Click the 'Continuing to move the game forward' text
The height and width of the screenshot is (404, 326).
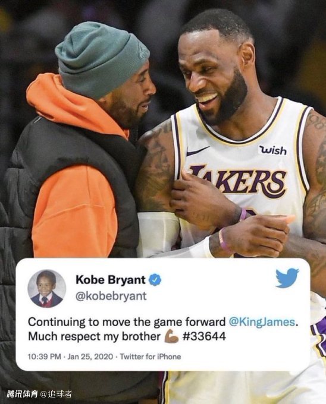(127, 322)
